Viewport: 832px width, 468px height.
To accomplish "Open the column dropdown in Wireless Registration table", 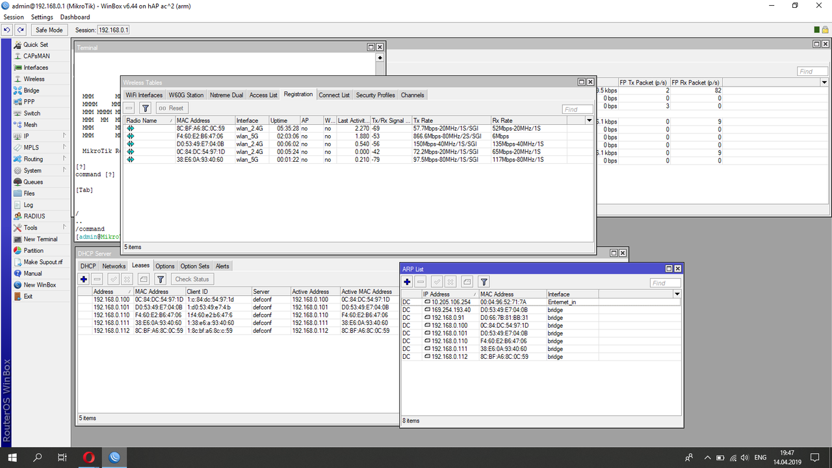I will 590,120.
